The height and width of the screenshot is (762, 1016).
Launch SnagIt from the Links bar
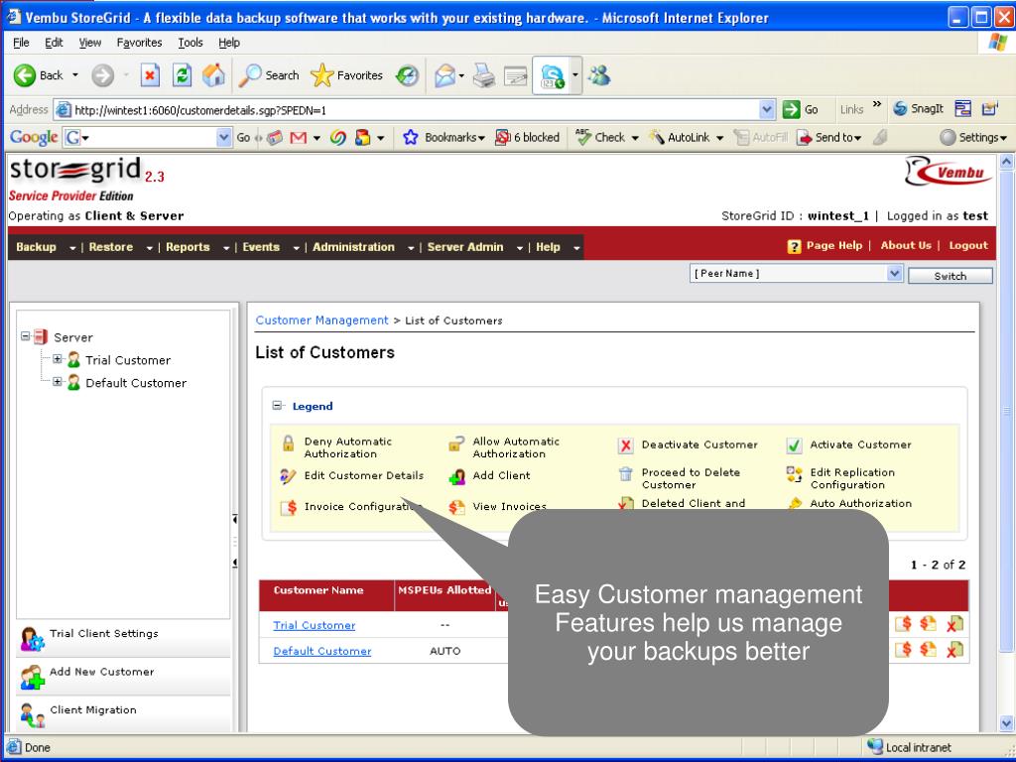click(918, 109)
